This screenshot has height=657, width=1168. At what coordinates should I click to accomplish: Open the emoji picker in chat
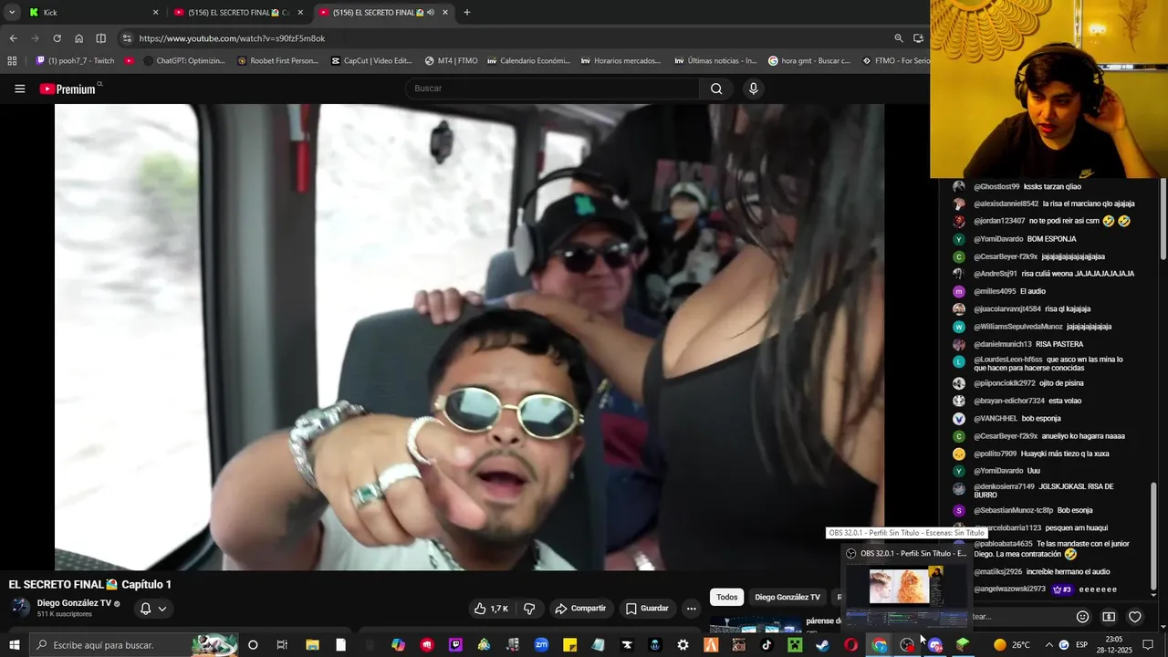(x=1082, y=617)
